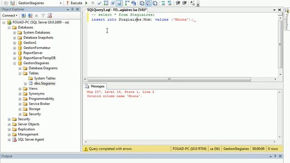Click the Messages pane down scroll arrow

(x=280, y=137)
